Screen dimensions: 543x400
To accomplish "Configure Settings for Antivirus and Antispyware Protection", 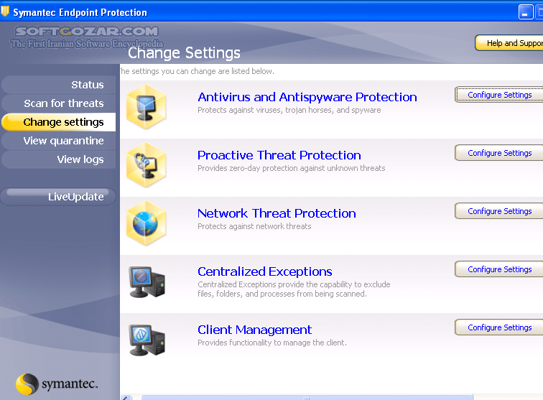I will tap(499, 95).
